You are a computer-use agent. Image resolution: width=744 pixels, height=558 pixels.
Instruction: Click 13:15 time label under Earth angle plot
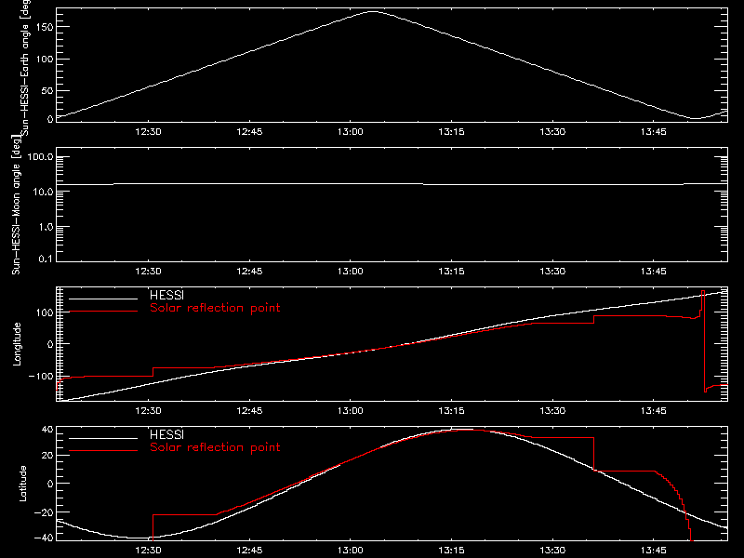coord(451,132)
